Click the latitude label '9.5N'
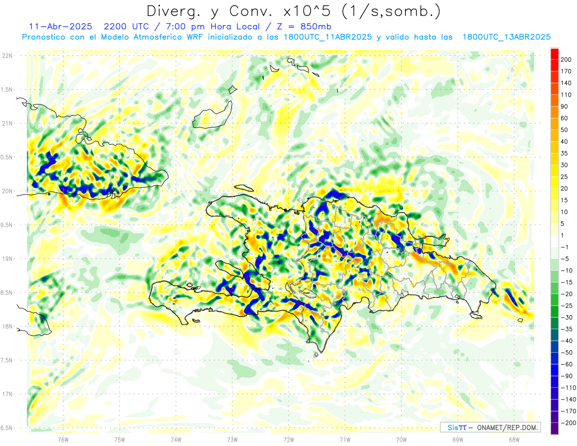This screenshot has width=577, height=446. pyautogui.click(x=6, y=225)
